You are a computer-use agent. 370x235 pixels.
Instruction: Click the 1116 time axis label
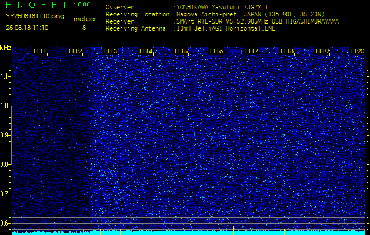pos(216,51)
